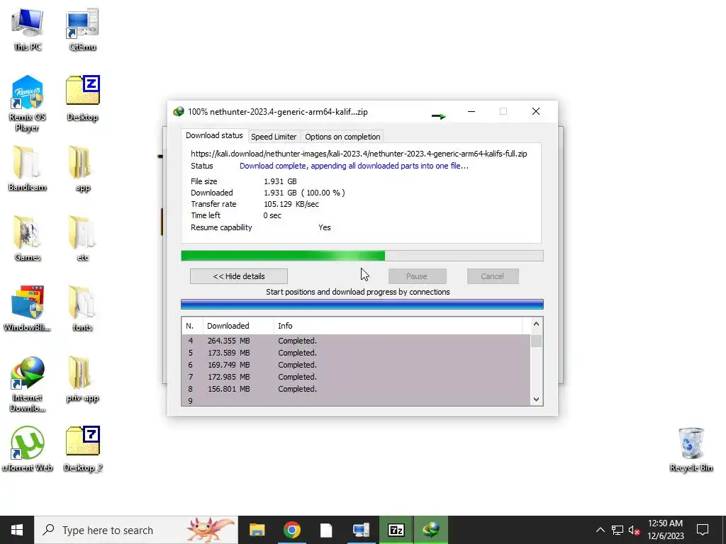Click the blue connections progress bar
The image size is (726, 544).
tap(362, 304)
